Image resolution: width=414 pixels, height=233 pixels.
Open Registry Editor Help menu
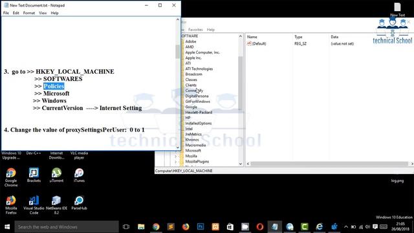[210, 30]
